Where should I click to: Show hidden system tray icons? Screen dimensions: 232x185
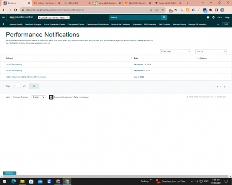tap(192, 181)
